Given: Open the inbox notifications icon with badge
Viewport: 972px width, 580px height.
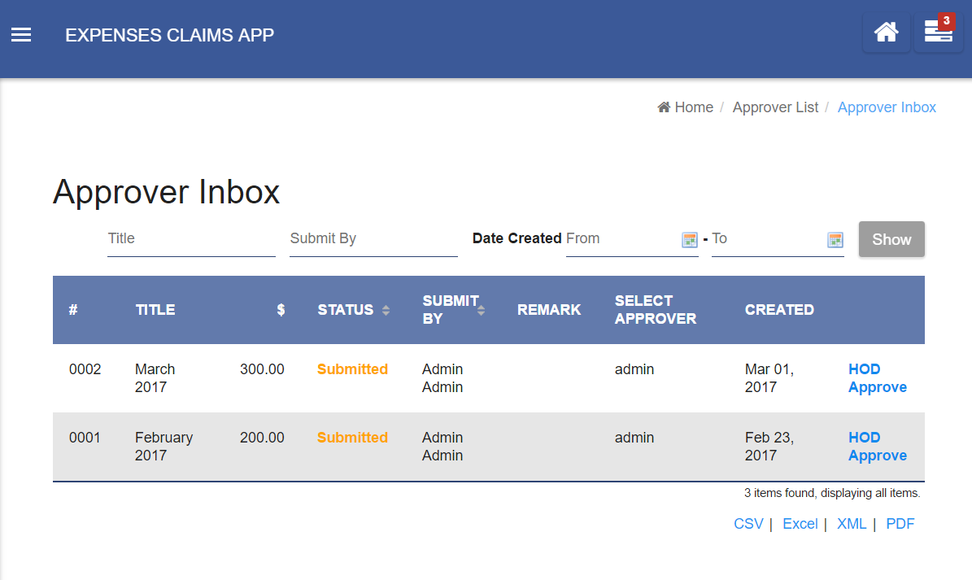Looking at the screenshot, I should 938,33.
